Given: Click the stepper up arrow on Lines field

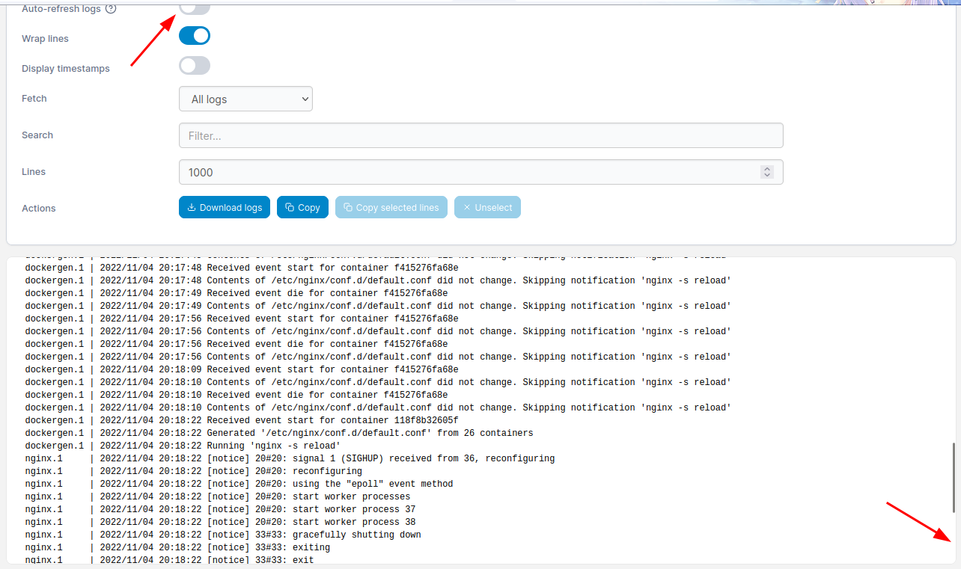Looking at the screenshot, I should pyautogui.click(x=766, y=167).
